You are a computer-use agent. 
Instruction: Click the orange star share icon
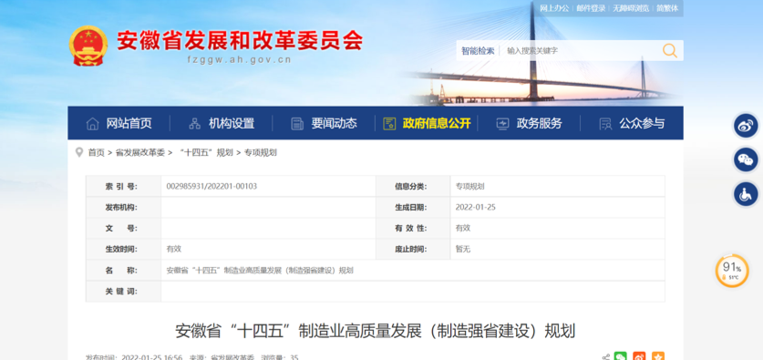tap(658, 356)
